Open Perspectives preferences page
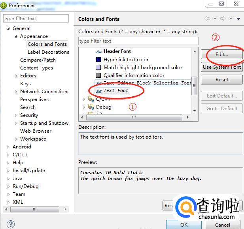244x229 pixels. 34,99
